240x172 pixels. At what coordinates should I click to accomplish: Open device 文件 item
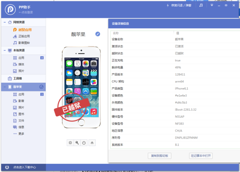24,121
